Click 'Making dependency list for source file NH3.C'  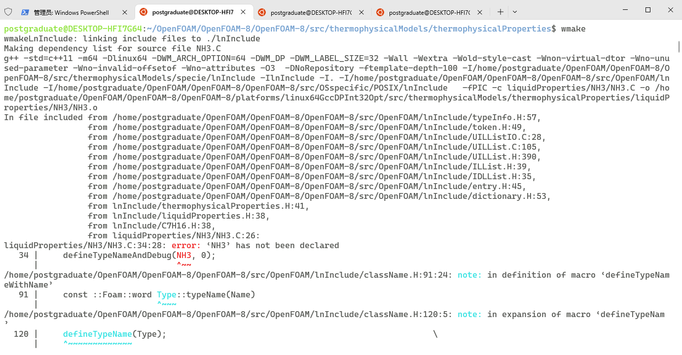click(112, 49)
